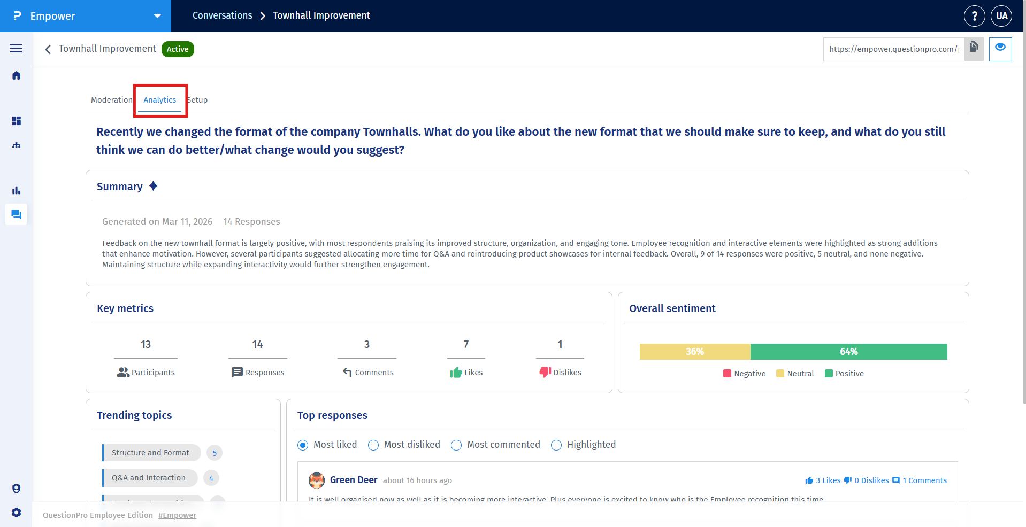Open the #Empower link in the footer
This screenshot has width=1026, height=527.
177,515
